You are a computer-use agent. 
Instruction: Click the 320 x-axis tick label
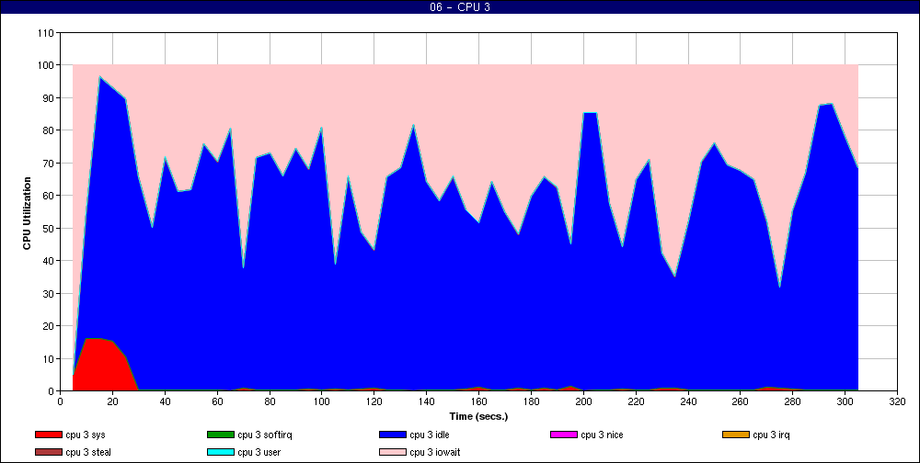[x=897, y=402]
